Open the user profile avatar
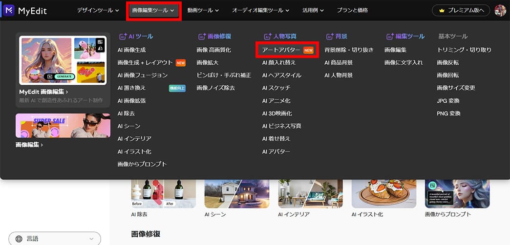510x245 pixels. 500,10
